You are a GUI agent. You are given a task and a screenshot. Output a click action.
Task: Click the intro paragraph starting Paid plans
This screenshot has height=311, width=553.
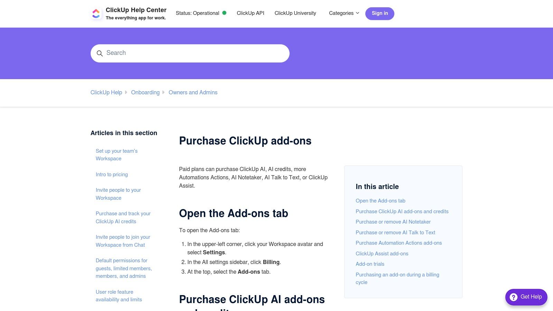click(x=253, y=178)
